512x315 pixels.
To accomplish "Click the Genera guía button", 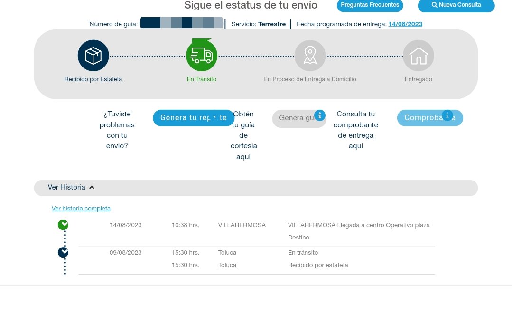I will coord(299,118).
